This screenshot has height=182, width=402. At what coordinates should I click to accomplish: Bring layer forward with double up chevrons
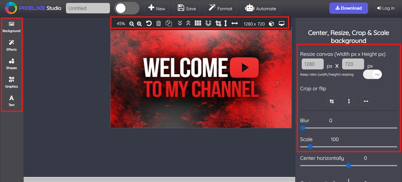coord(188,23)
